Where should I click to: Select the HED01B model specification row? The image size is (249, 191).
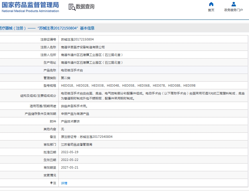pyautogui.click(x=128, y=86)
